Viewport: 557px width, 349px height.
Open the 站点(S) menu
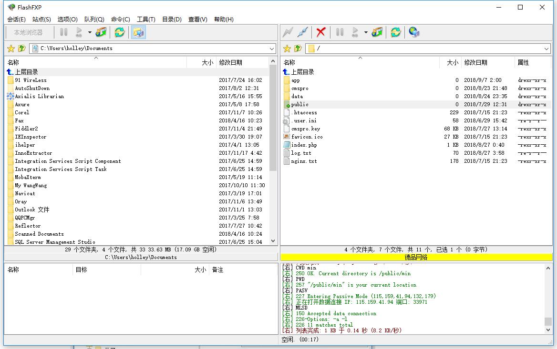(41, 20)
